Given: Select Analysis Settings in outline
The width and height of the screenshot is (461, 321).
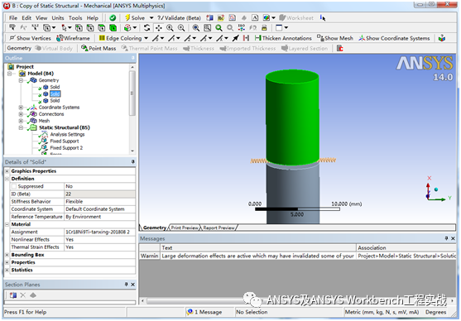Looking at the screenshot, I should pos(67,134).
